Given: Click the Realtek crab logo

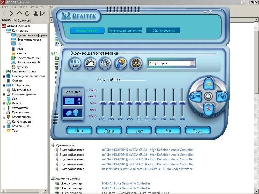Looking at the screenshot, I should [x=66, y=16].
